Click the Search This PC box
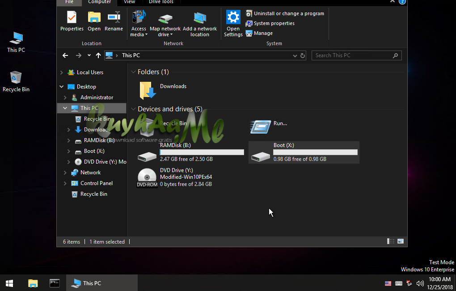 (x=357, y=55)
